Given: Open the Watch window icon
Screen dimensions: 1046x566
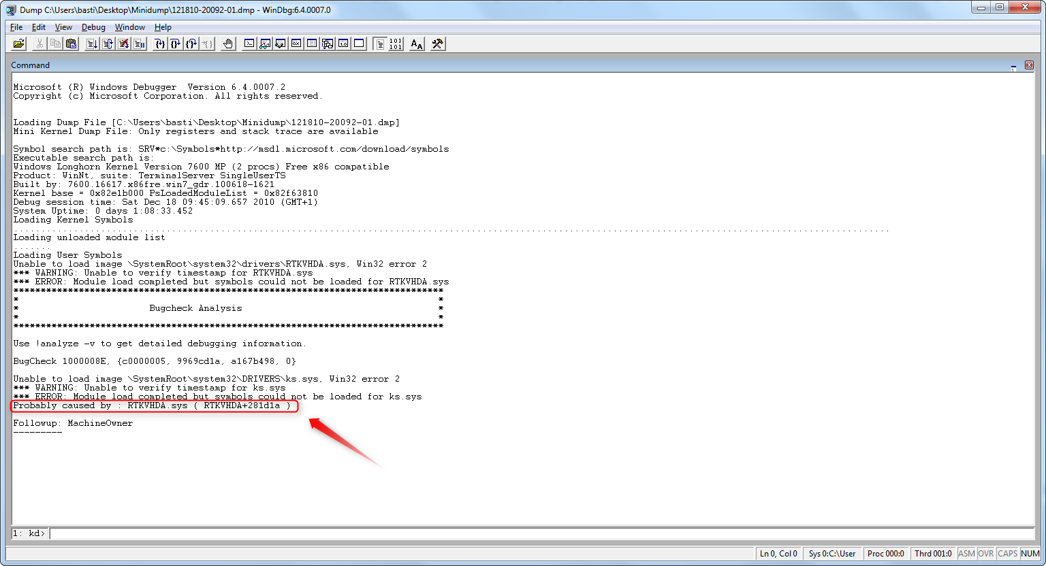Looking at the screenshot, I should click(x=265, y=44).
